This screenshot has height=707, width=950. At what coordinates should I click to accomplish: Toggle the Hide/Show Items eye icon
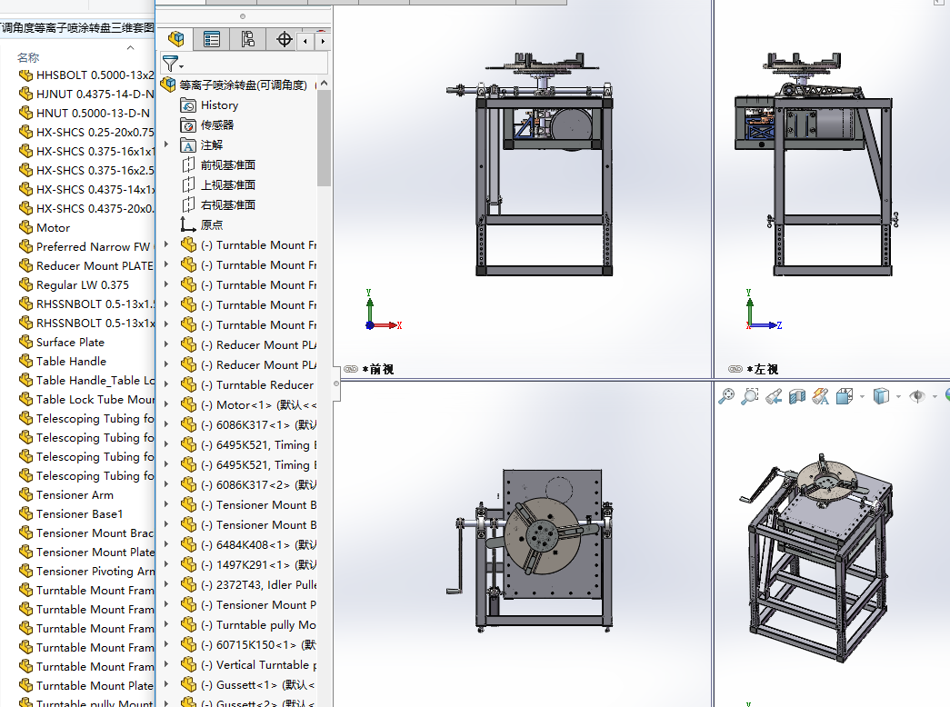pos(916,396)
